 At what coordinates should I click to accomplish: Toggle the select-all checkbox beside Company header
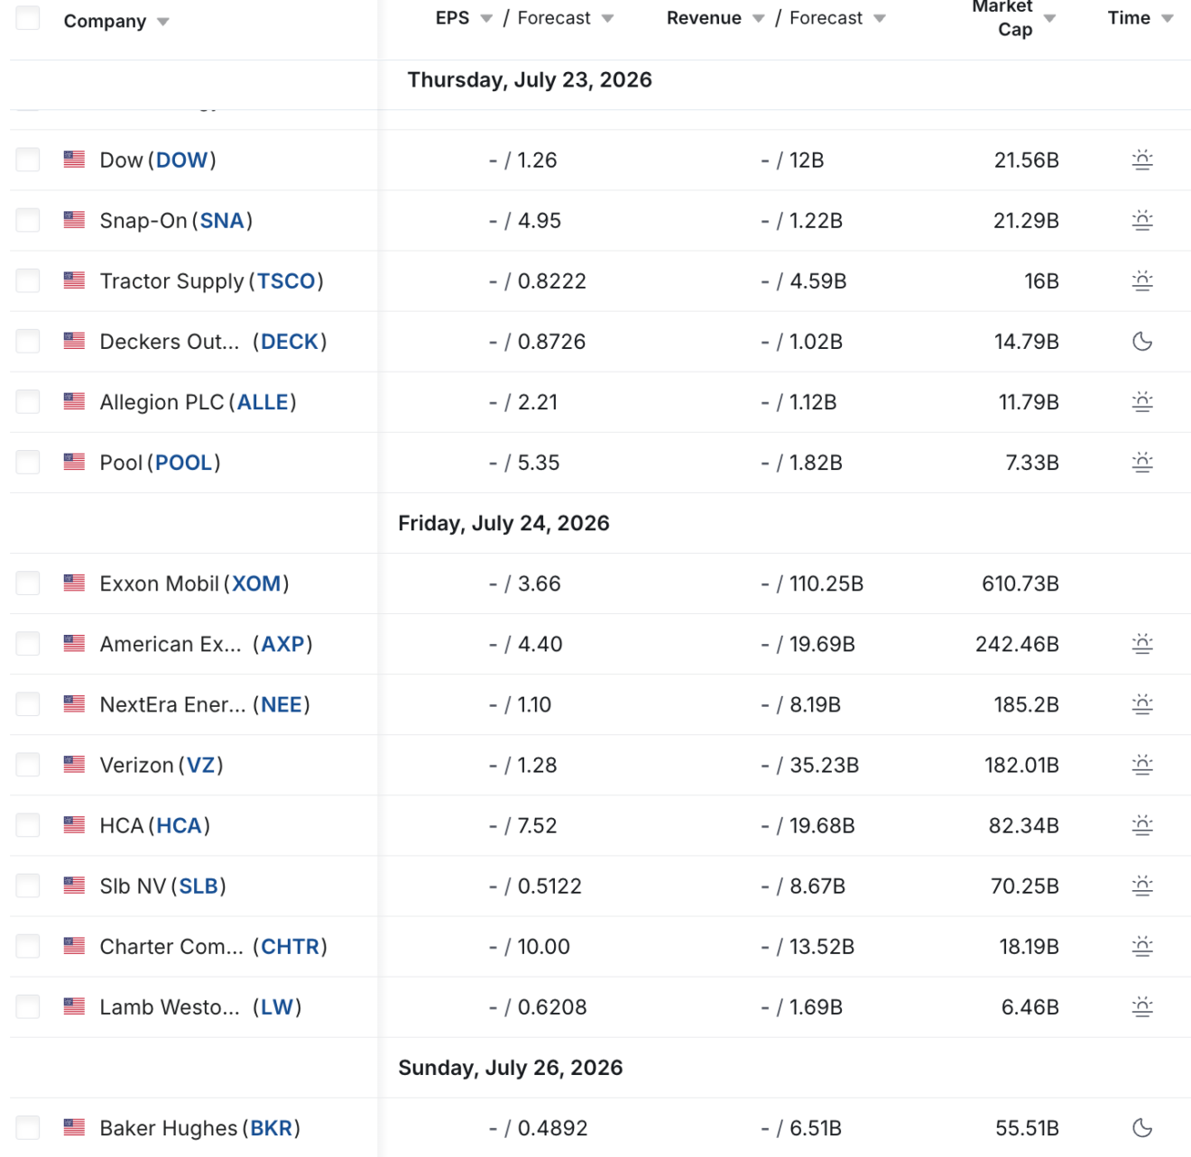point(28,18)
